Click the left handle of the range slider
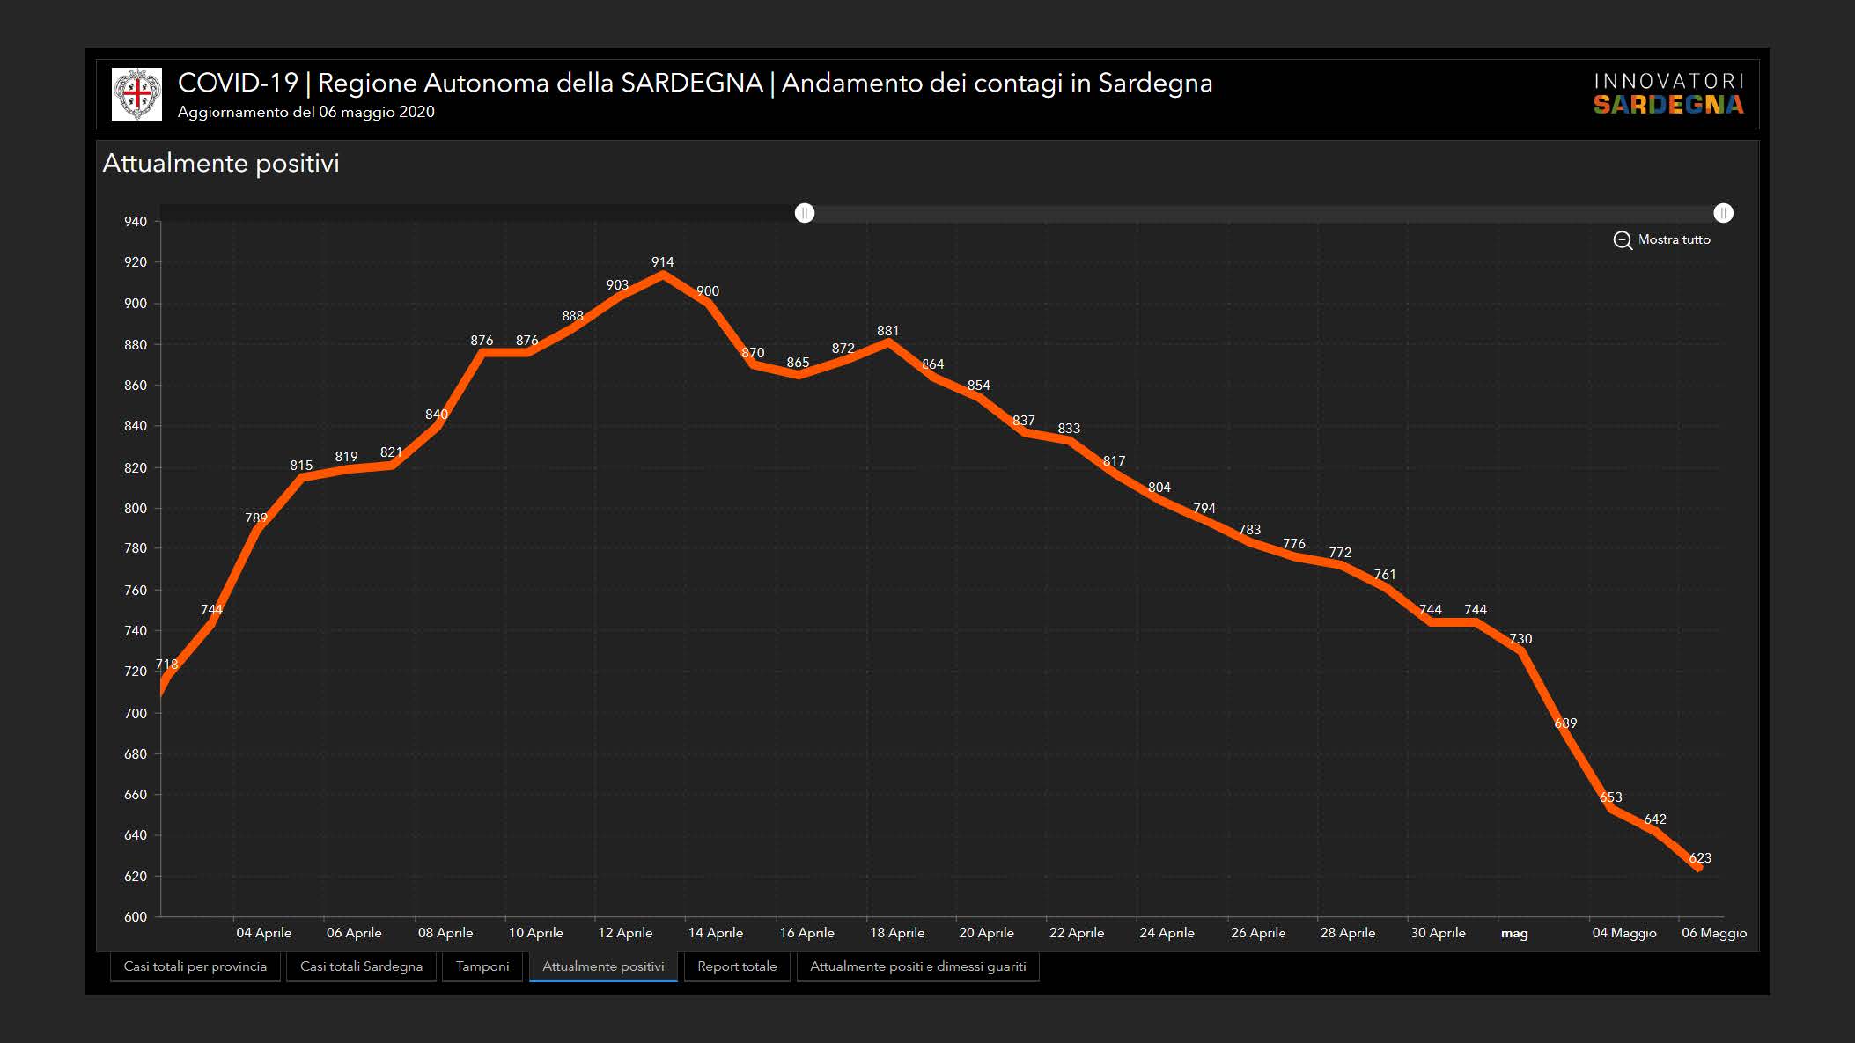1855x1043 pixels. [804, 213]
